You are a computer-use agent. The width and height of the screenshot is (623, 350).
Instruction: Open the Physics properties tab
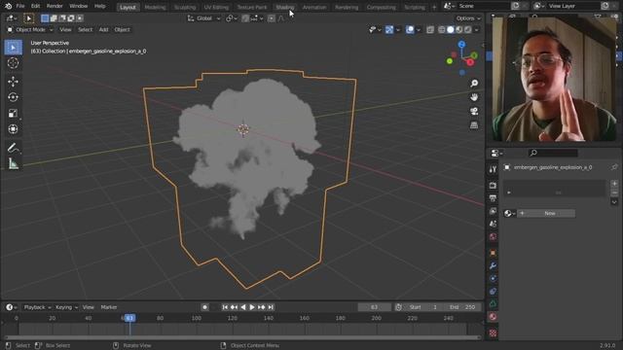point(494,279)
